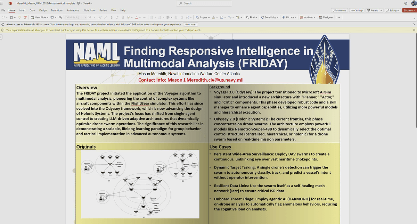Image resolution: width=417 pixels, height=224 pixels.
Task: Open the Comments pane
Action: (x=339, y=10)
